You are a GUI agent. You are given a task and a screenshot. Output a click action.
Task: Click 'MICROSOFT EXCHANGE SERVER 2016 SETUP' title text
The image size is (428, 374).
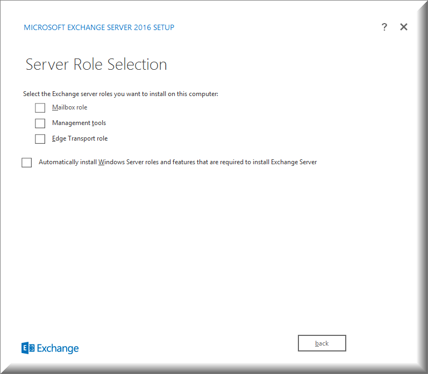point(99,27)
